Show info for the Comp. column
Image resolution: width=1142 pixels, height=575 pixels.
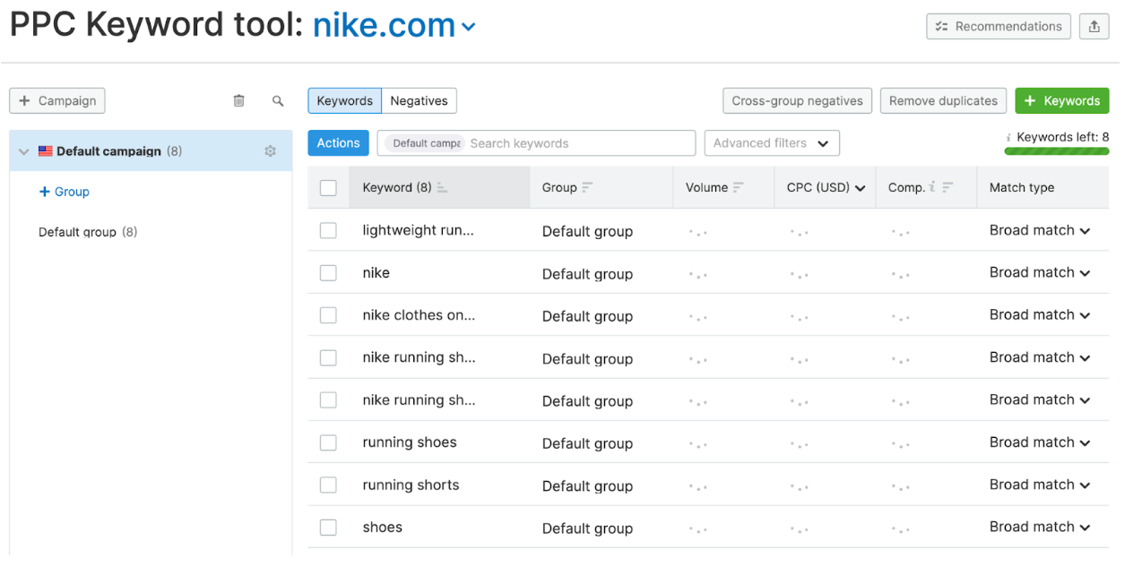point(932,187)
